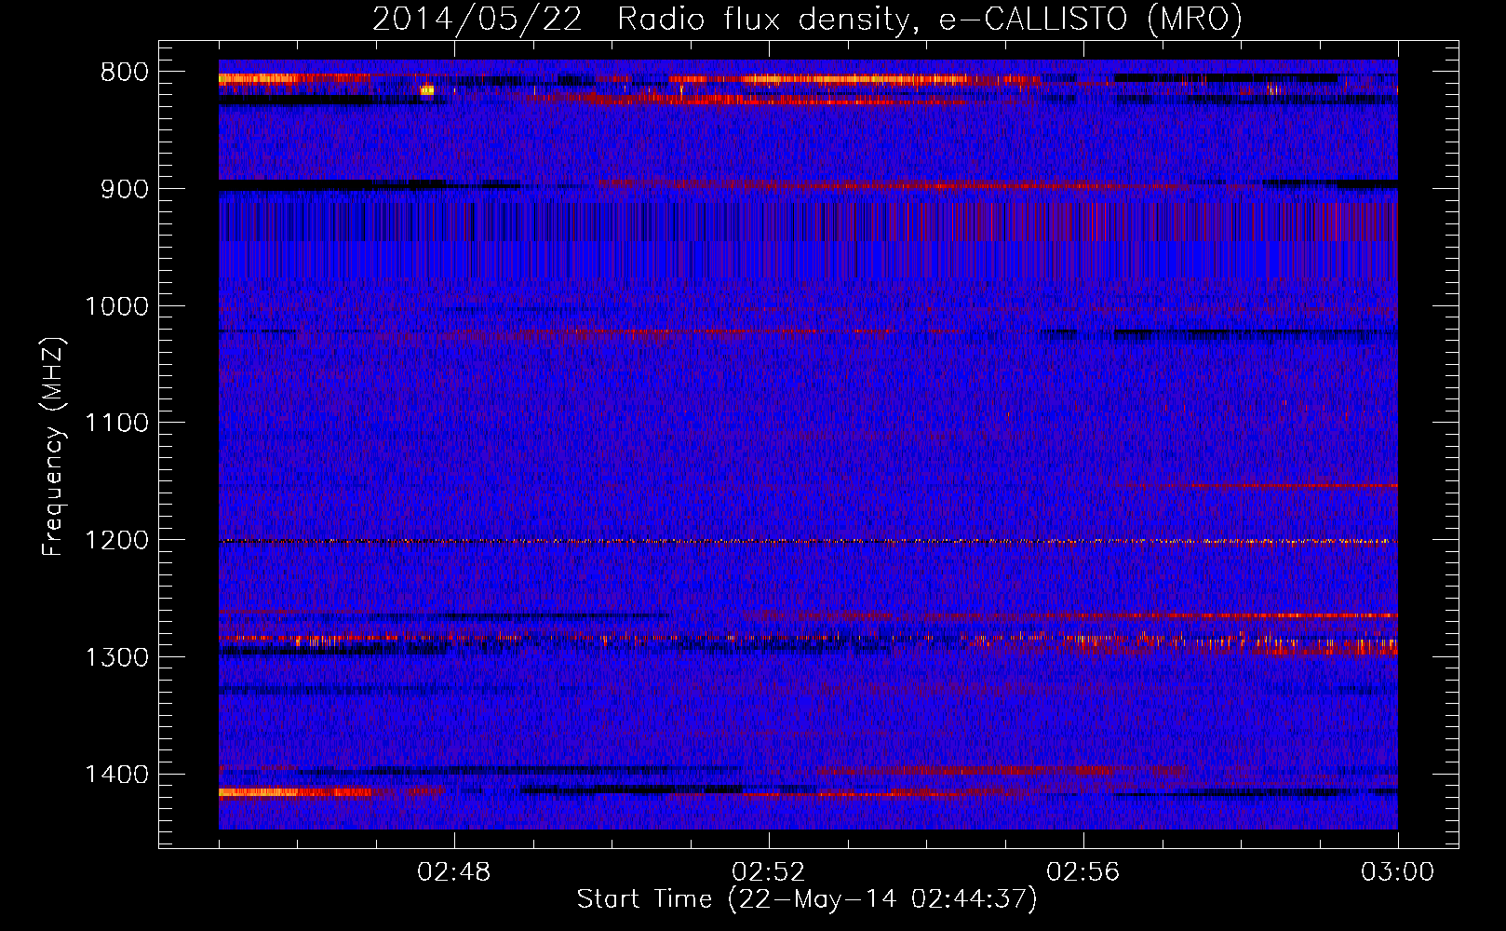Click the 02:48 time tick label
Screen dimensions: 1506x931
coord(454,872)
